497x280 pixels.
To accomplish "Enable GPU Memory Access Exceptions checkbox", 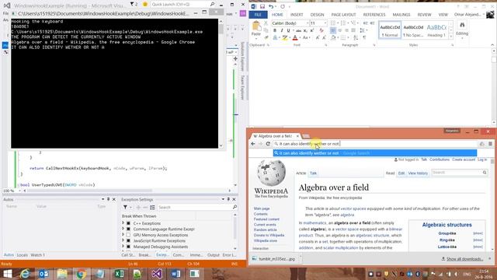I will 128,235.
